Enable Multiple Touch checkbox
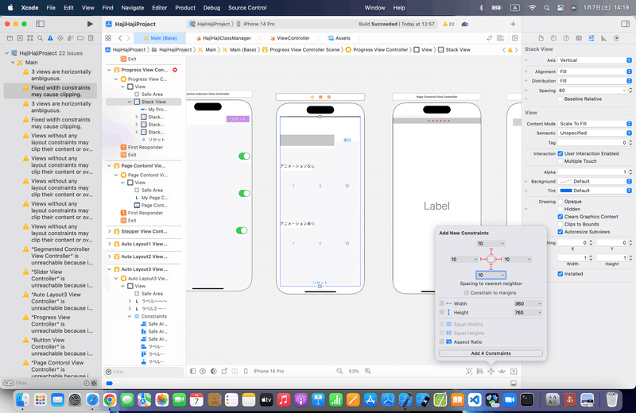636x413 pixels. (560, 161)
